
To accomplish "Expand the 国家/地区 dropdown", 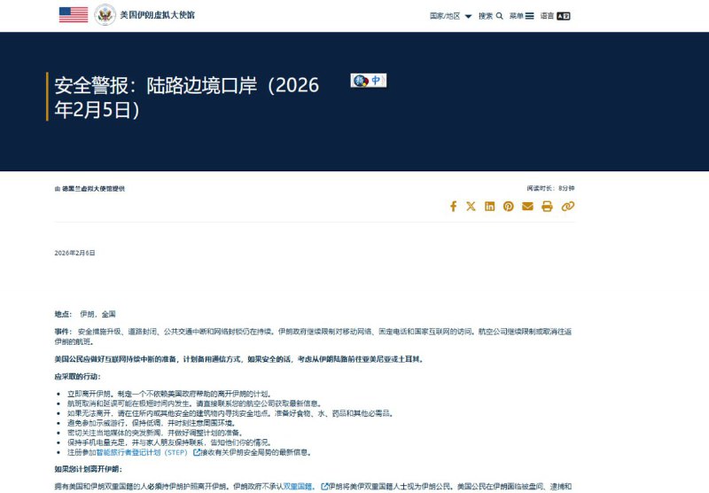I will [450, 16].
